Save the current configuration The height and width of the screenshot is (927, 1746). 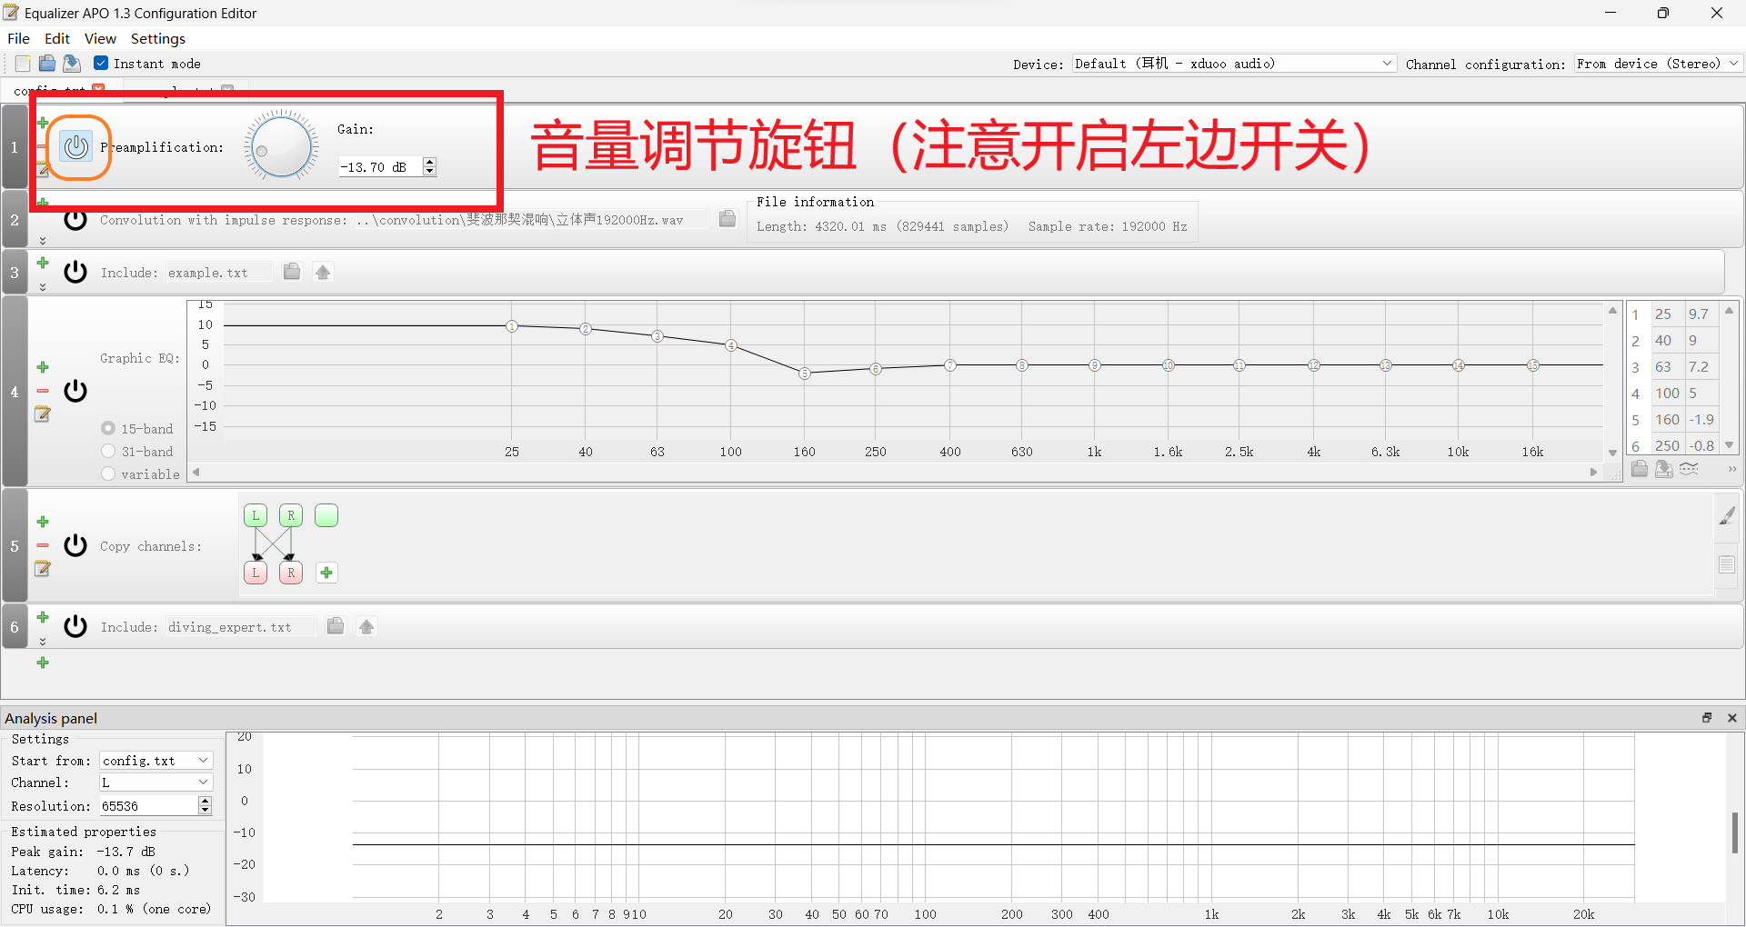click(71, 63)
